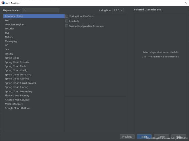Open the Messaging category

(x=34, y=41)
